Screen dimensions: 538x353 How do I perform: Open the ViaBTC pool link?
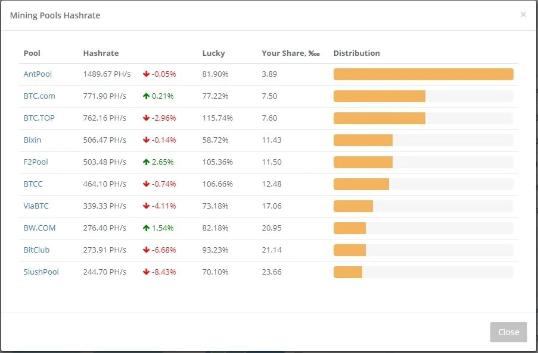36,206
